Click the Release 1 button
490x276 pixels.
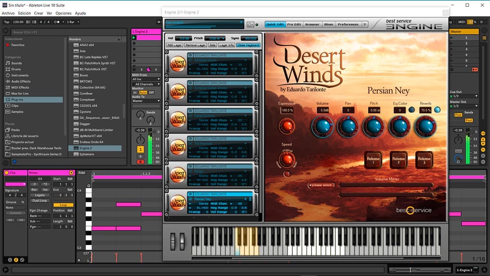(373, 159)
